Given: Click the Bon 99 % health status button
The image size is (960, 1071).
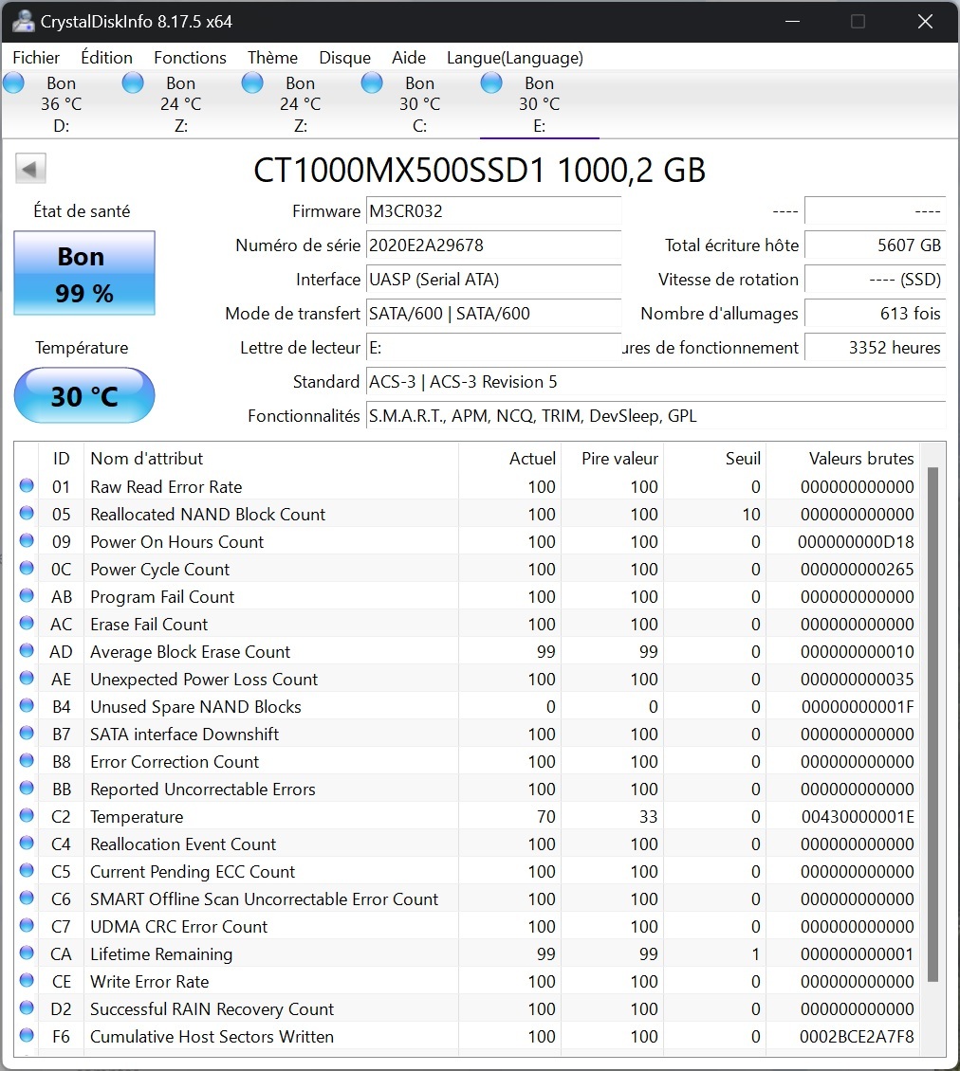Looking at the screenshot, I should (x=84, y=273).
